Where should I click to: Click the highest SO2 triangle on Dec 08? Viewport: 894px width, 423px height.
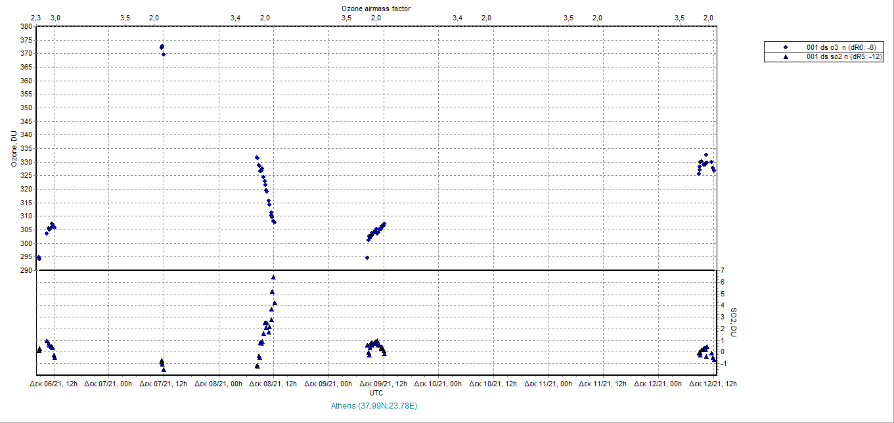(273, 277)
